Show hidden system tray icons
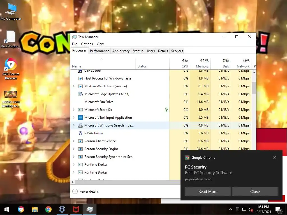Screen dimensions: 287x215 click(231, 209)
